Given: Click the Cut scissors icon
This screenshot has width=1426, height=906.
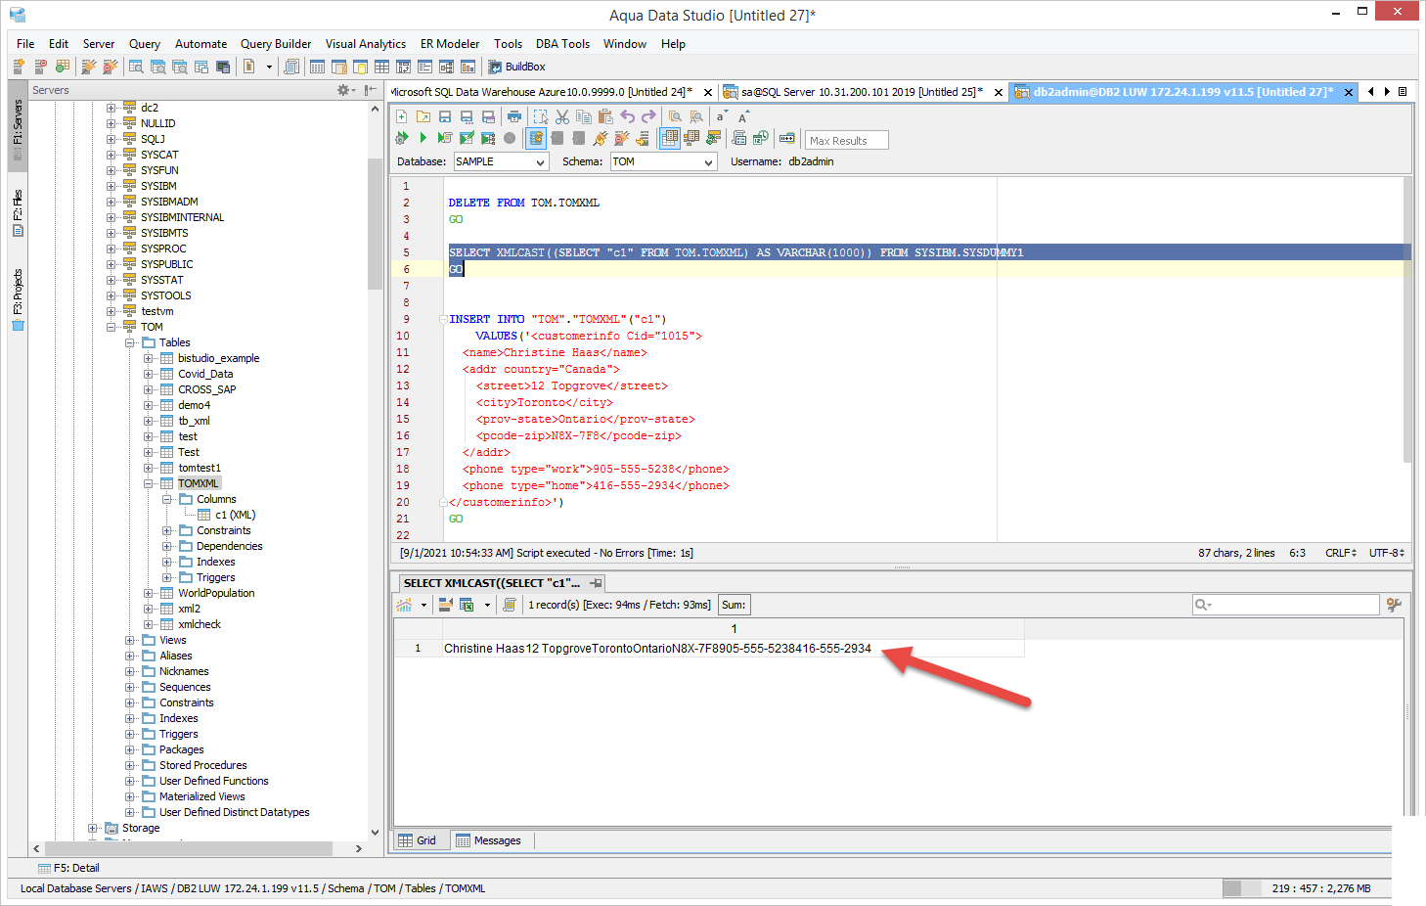Looking at the screenshot, I should click(562, 116).
